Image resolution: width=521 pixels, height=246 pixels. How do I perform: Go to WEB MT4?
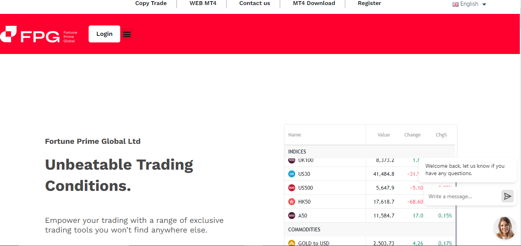click(203, 3)
